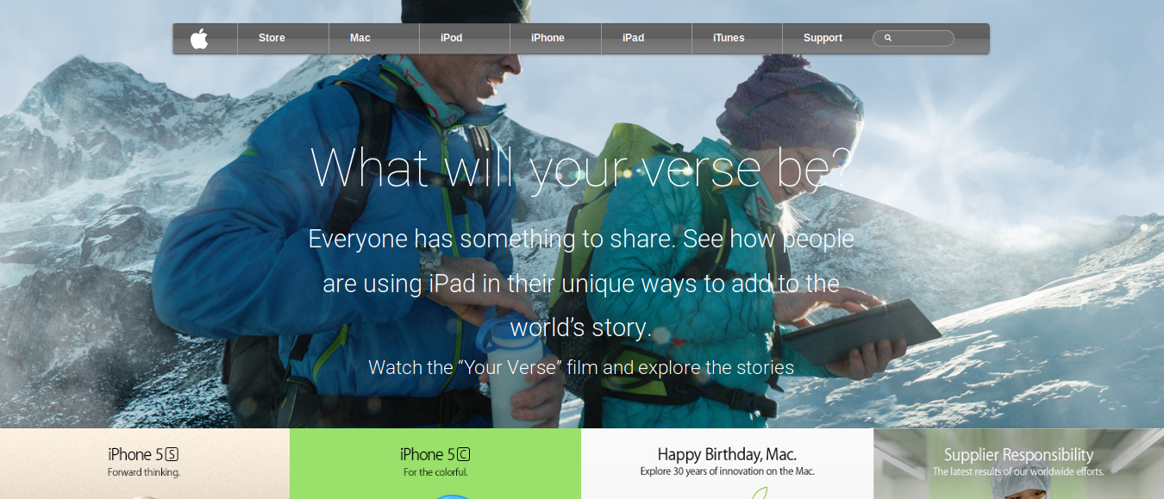Go to the Mac section
Screen dimensions: 1164x499
click(360, 38)
